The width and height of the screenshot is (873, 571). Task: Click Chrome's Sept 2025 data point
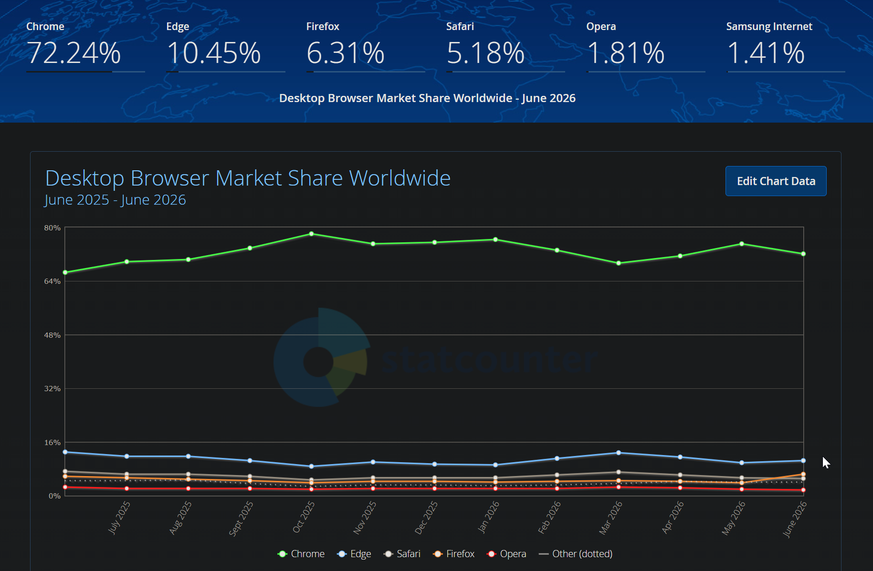point(250,248)
